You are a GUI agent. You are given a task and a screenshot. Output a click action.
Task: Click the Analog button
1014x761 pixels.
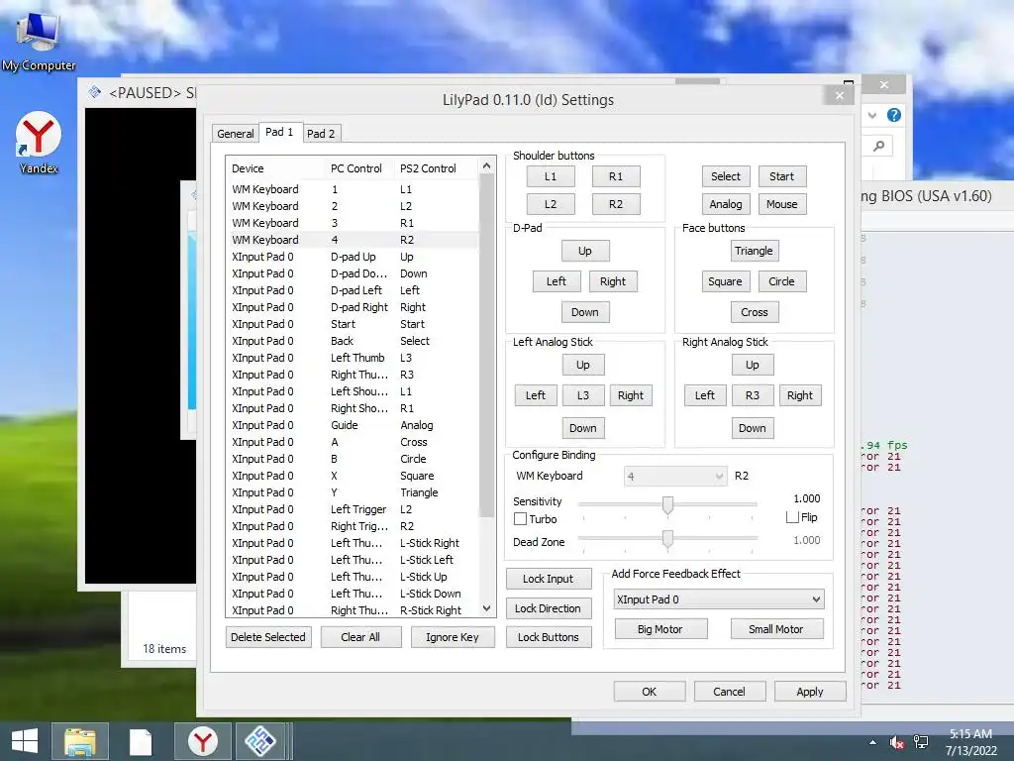[x=726, y=204]
